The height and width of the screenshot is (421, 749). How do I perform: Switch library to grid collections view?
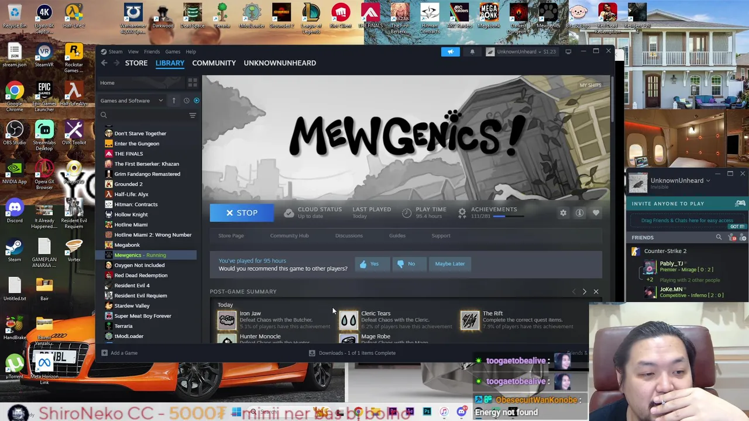click(x=193, y=82)
